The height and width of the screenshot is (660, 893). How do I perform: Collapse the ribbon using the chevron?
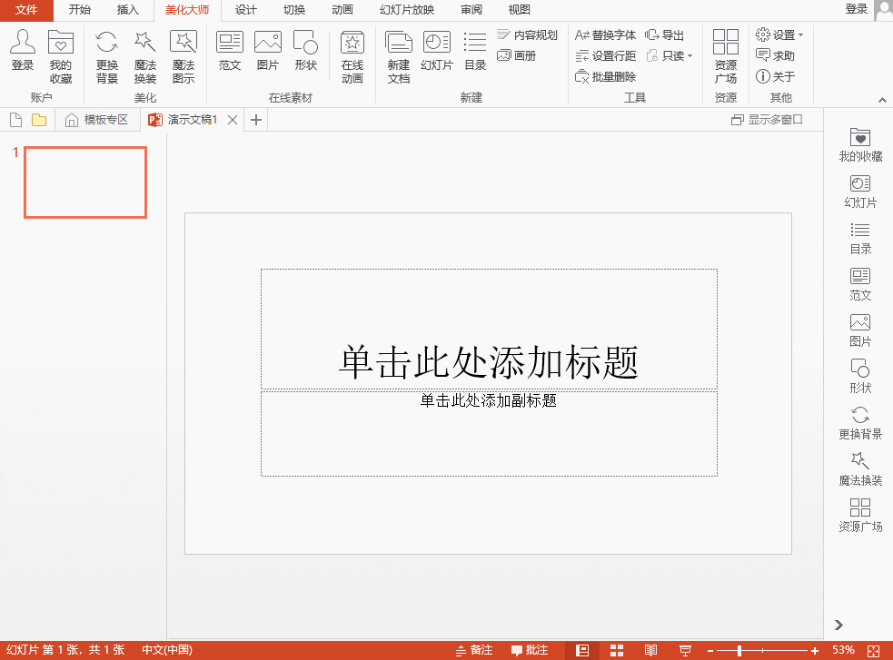pos(881,99)
